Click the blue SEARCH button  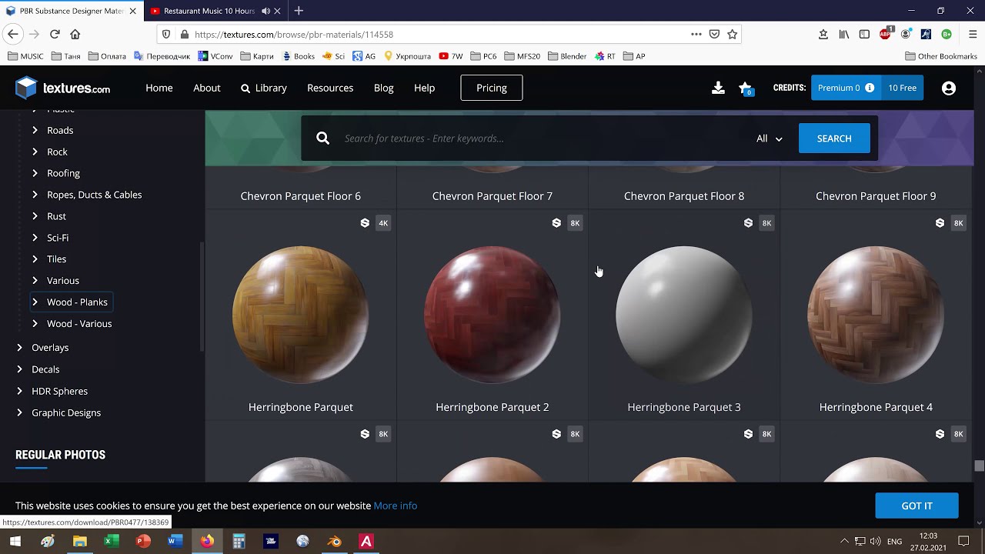coord(834,138)
